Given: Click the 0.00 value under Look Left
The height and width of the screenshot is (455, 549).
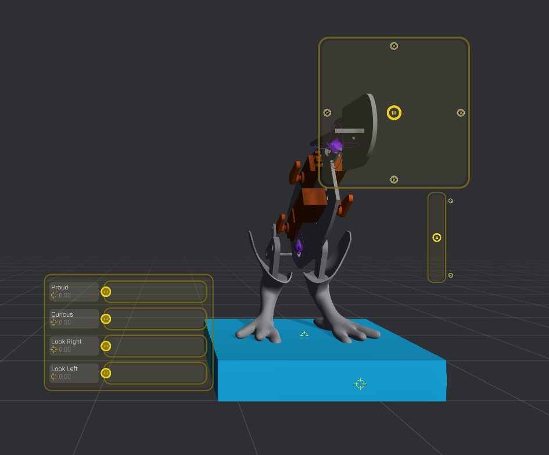Looking at the screenshot, I should (x=64, y=377).
